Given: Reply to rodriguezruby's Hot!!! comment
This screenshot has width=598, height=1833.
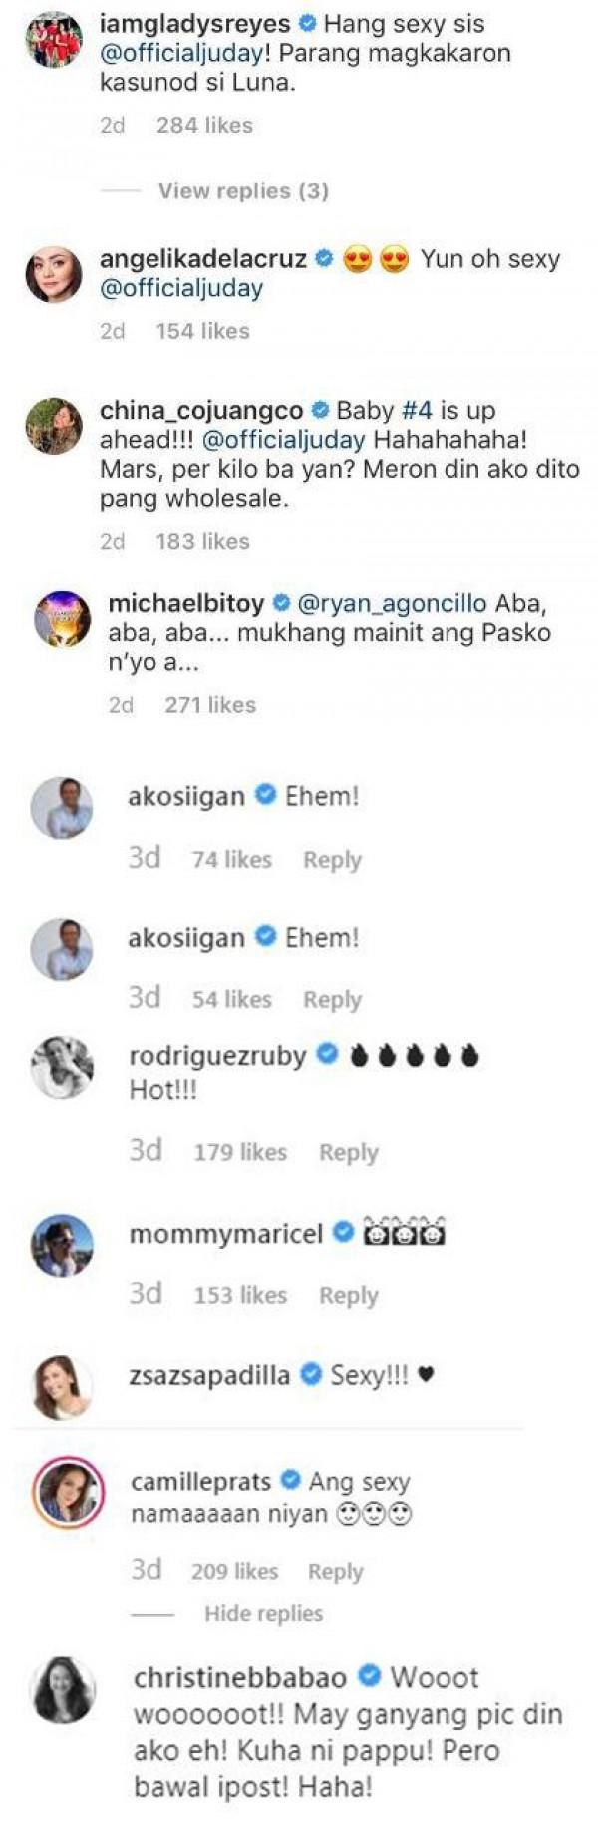Looking at the screenshot, I should [348, 1152].
